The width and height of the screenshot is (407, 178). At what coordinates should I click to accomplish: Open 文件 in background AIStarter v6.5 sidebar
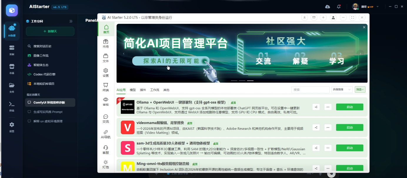12,88
